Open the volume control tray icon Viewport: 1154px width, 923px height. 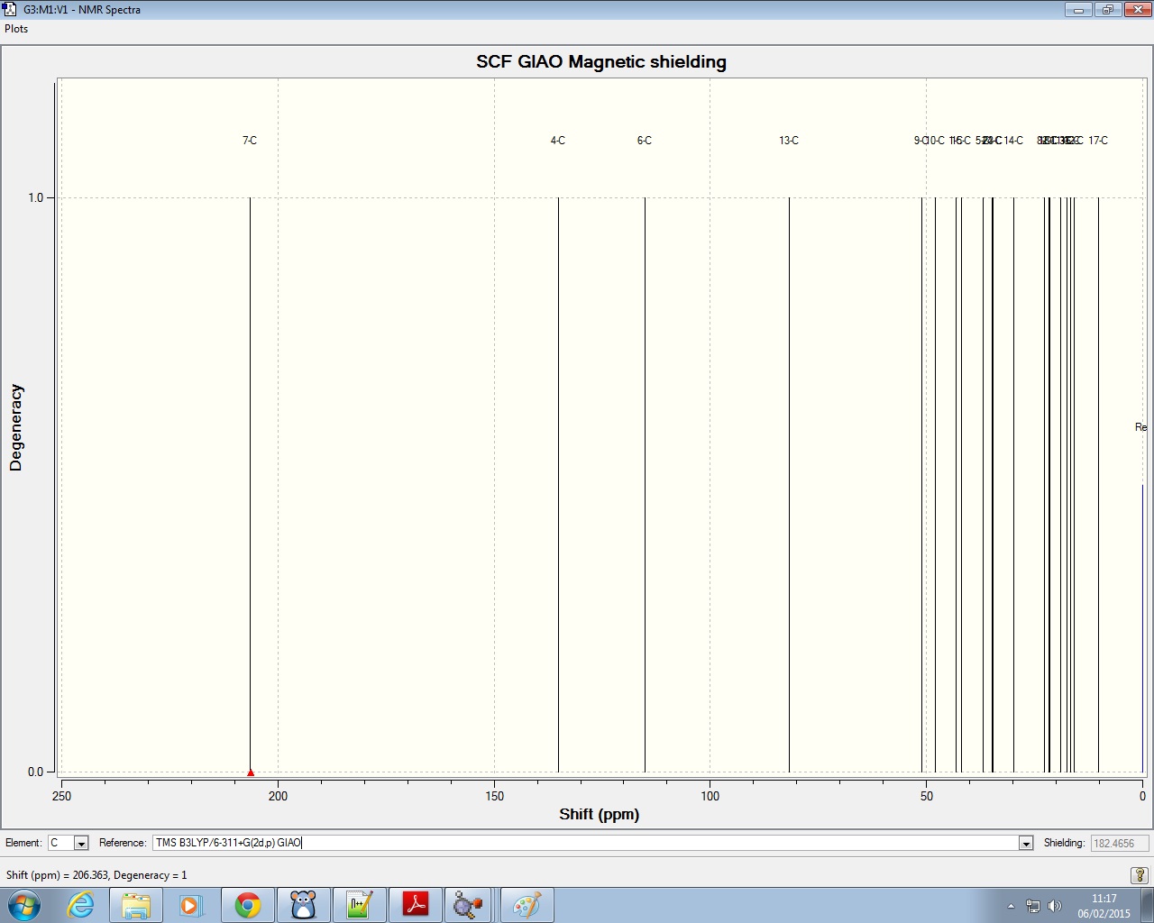pos(1055,906)
